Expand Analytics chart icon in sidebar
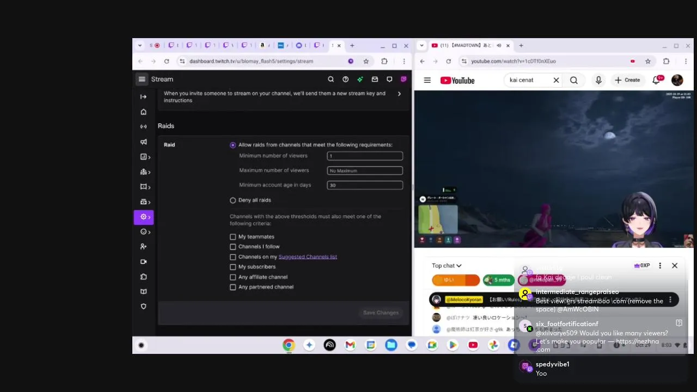This screenshot has width=697, height=392. (x=144, y=157)
